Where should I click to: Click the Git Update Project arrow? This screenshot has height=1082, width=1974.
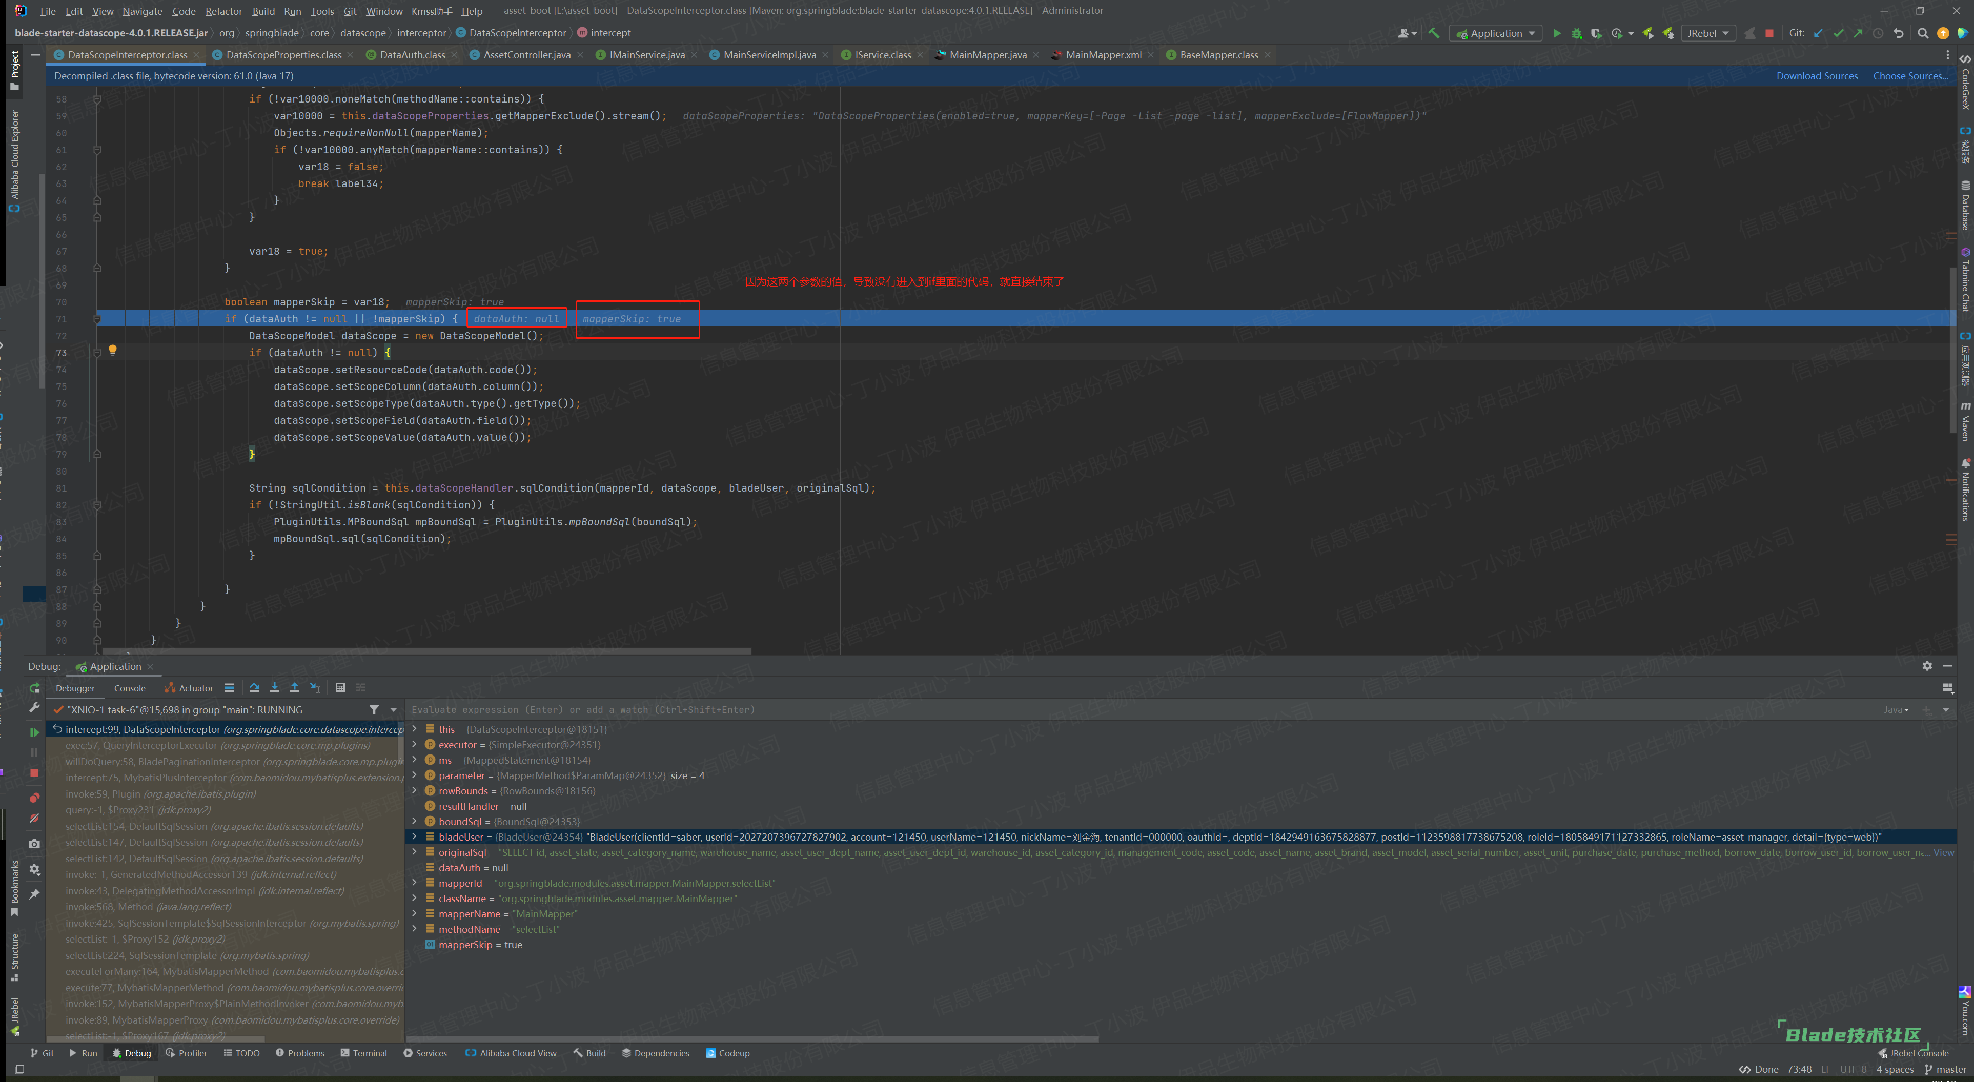point(1819,33)
